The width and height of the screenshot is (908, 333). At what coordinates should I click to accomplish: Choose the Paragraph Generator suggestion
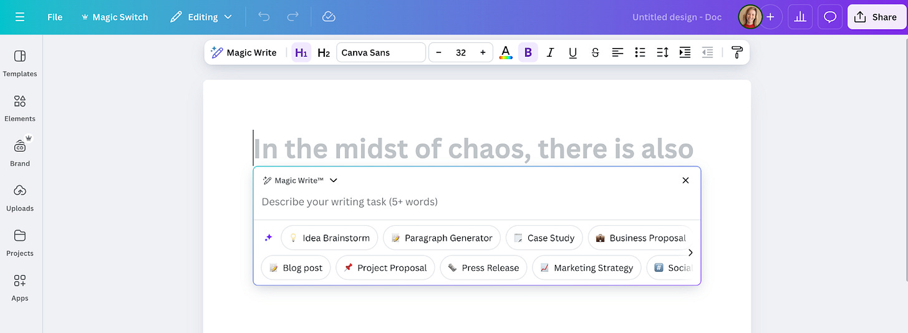coord(442,238)
